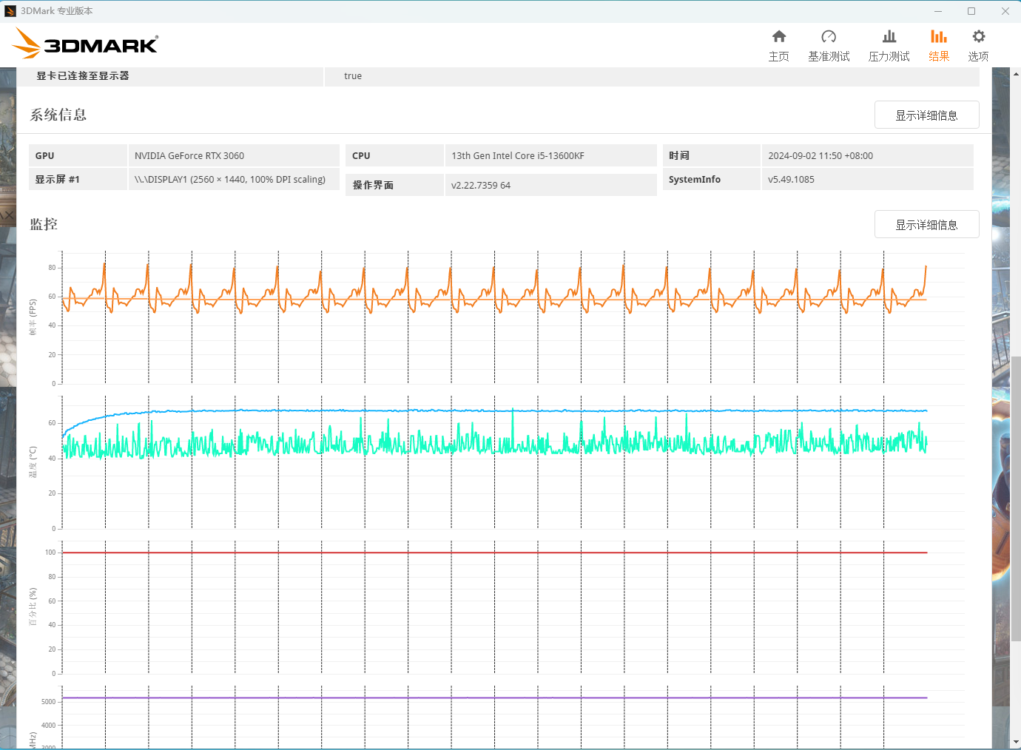1021x750 pixels.
Task: Click the 系统信息 heading
Action: (x=58, y=115)
